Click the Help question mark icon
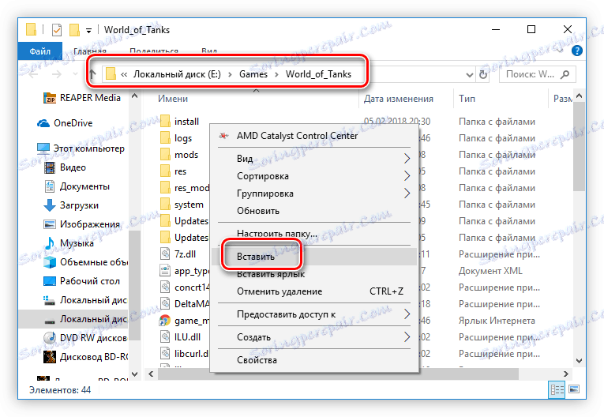Viewport: 604px width, 417px height. [576, 51]
